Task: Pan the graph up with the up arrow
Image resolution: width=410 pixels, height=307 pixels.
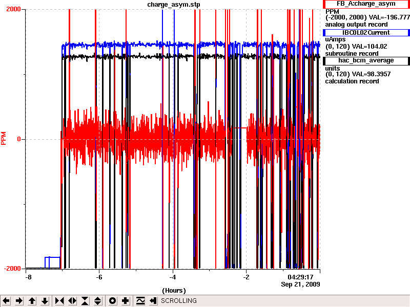Action: coord(32,301)
